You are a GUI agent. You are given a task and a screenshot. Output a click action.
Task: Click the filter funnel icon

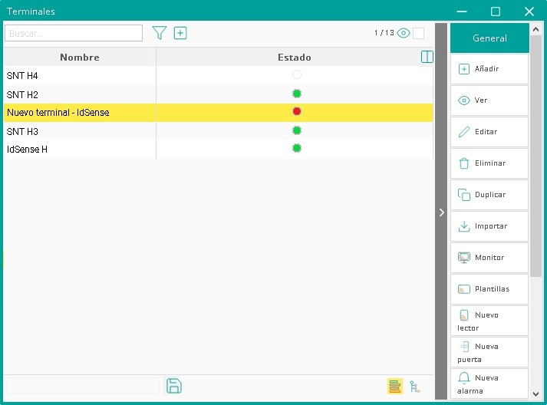159,33
